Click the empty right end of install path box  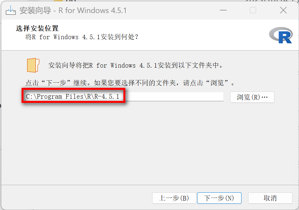click(x=175, y=97)
